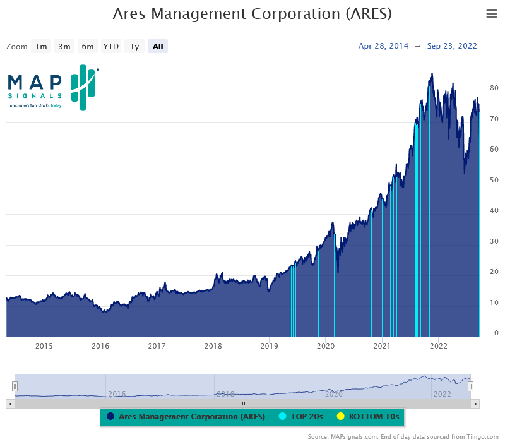Click the navigator scrollbar center grip
This screenshot has width=505, height=442.
(242, 403)
